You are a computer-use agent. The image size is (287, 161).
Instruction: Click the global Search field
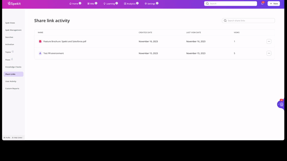(230, 4)
